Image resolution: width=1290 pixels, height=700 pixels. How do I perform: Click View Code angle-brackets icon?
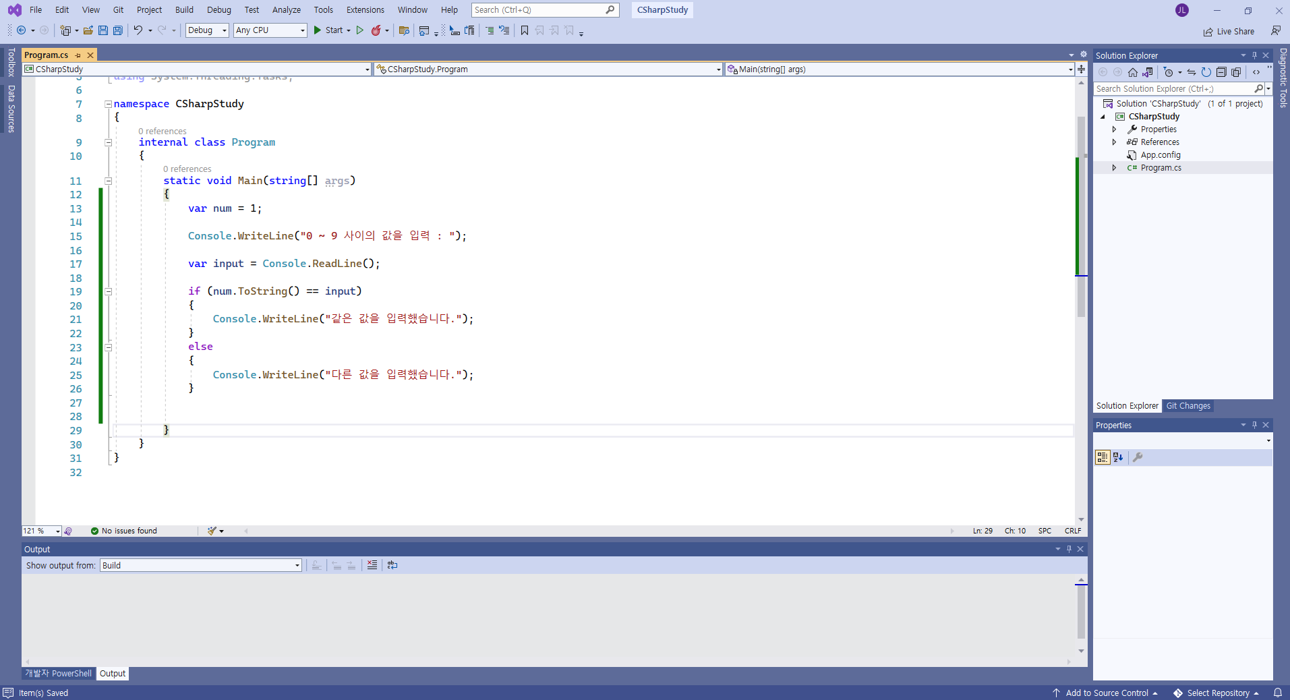1256,72
